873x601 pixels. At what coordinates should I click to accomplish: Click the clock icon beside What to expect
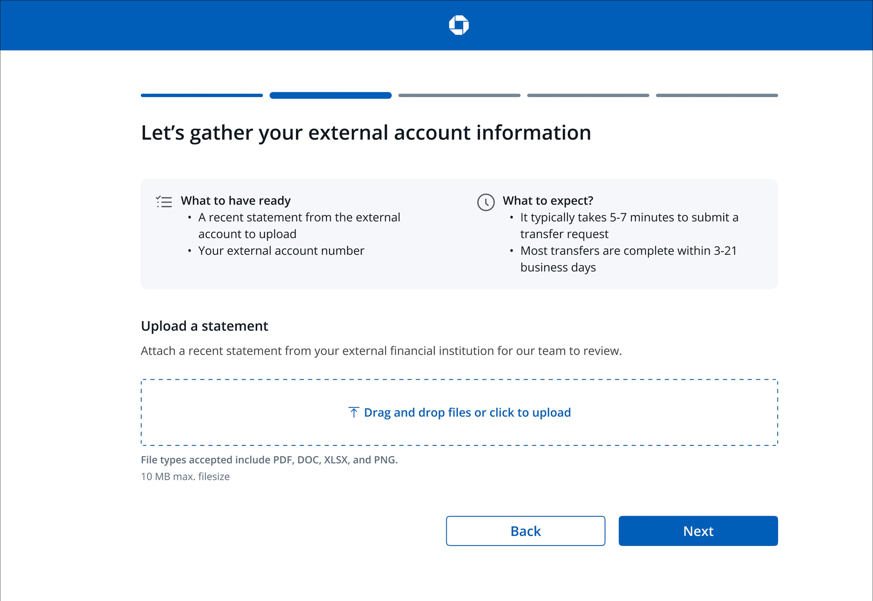486,202
